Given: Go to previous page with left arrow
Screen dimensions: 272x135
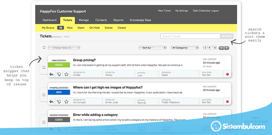Looking at the screenshot, I should tap(221, 48).
